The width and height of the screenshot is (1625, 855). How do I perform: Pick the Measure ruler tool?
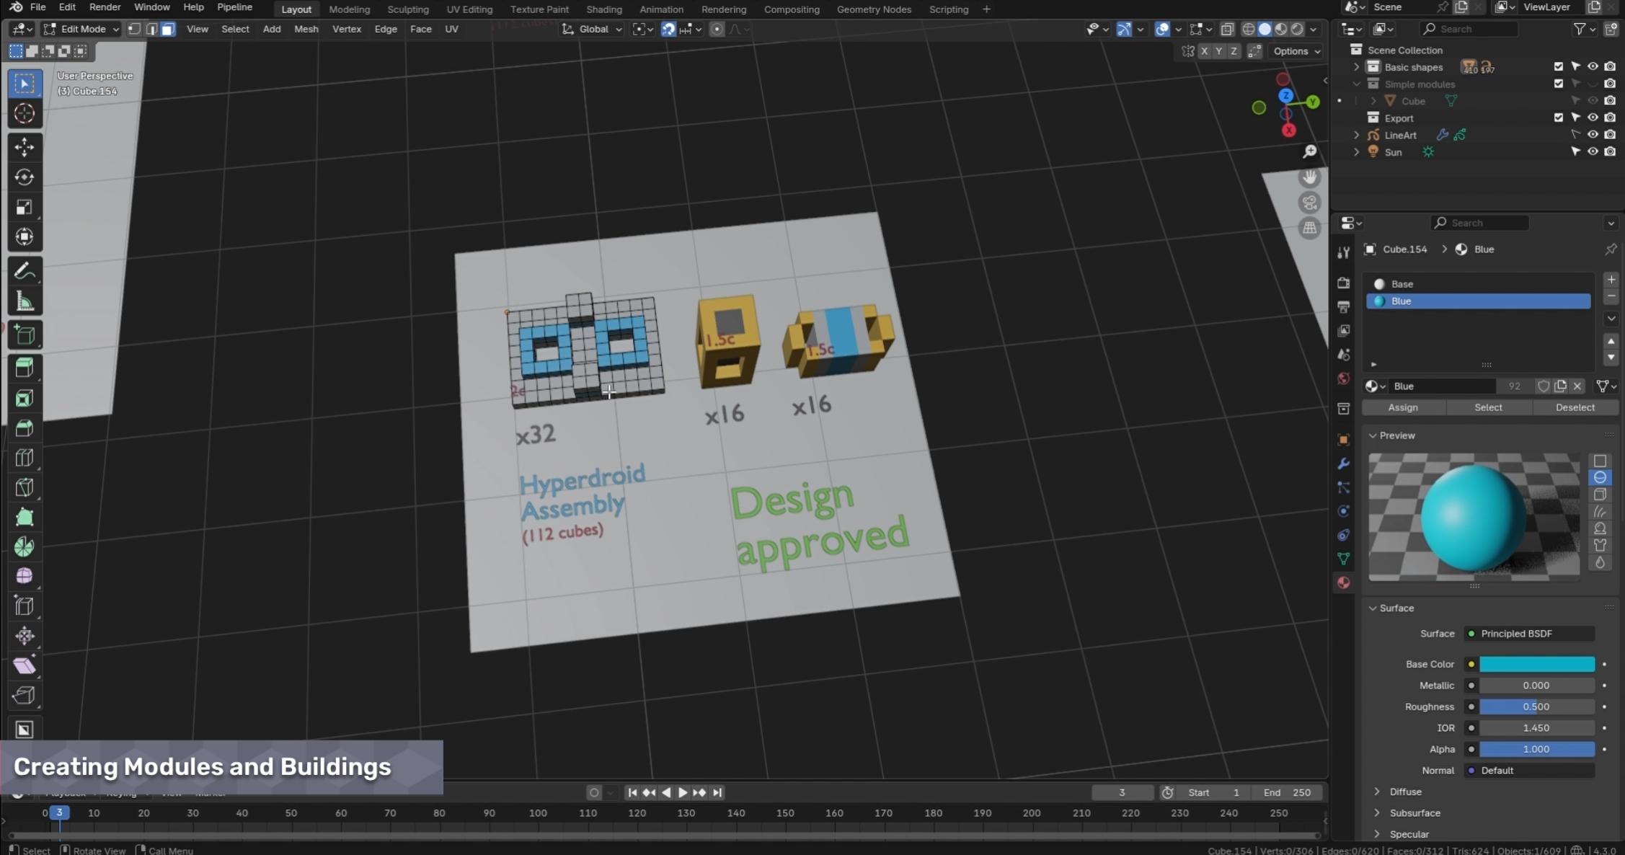pos(24,302)
